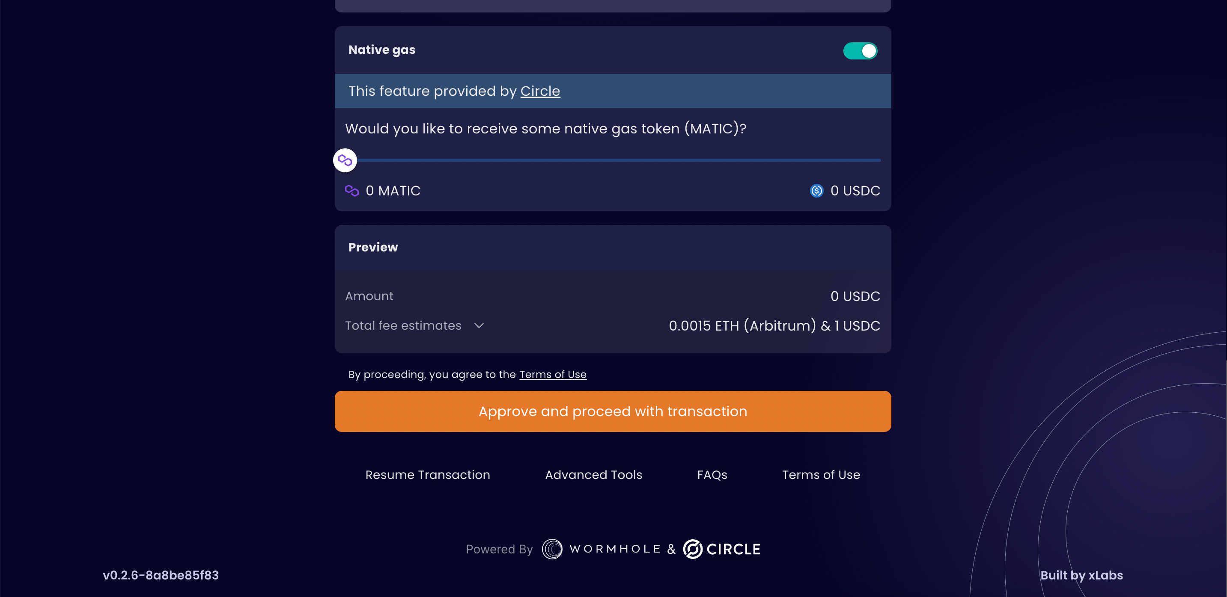Click the 0 USDC Amount value
1227x597 pixels.
855,296
